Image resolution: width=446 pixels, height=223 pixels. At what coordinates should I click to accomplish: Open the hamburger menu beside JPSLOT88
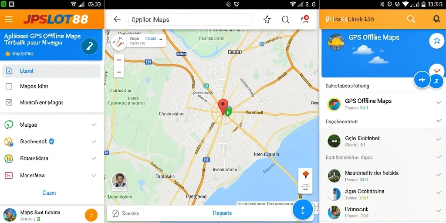[x=9, y=19]
